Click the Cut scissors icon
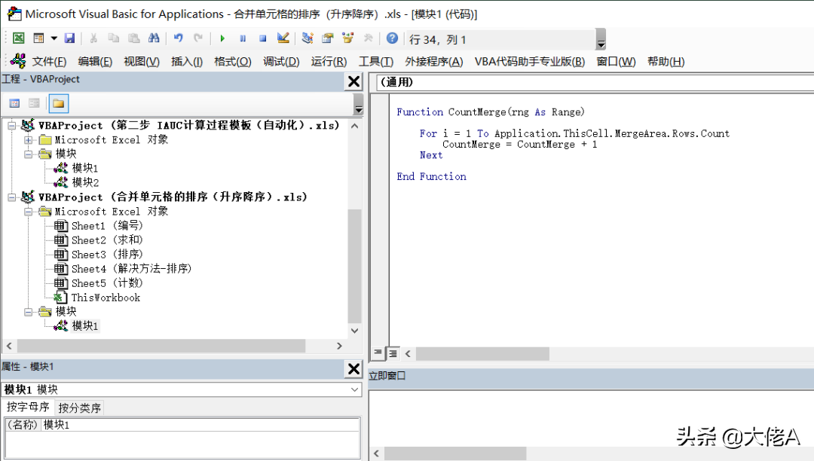This screenshot has width=814, height=461. pos(93,38)
